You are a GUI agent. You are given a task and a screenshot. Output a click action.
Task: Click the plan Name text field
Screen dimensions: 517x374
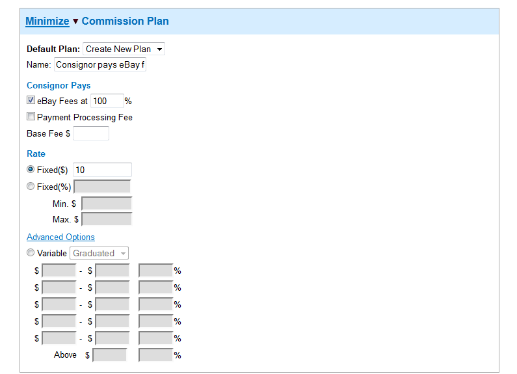[100, 64]
